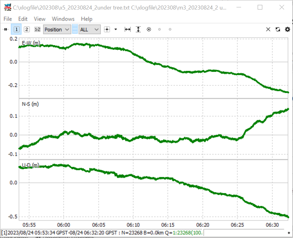This screenshot has height=238, width=293.
Task: Click the U-D (m) plot label
Action: point(30,165)
